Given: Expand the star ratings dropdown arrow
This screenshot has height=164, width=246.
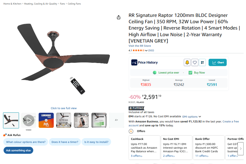Looking at the screenshot, I should coord(146,50).
